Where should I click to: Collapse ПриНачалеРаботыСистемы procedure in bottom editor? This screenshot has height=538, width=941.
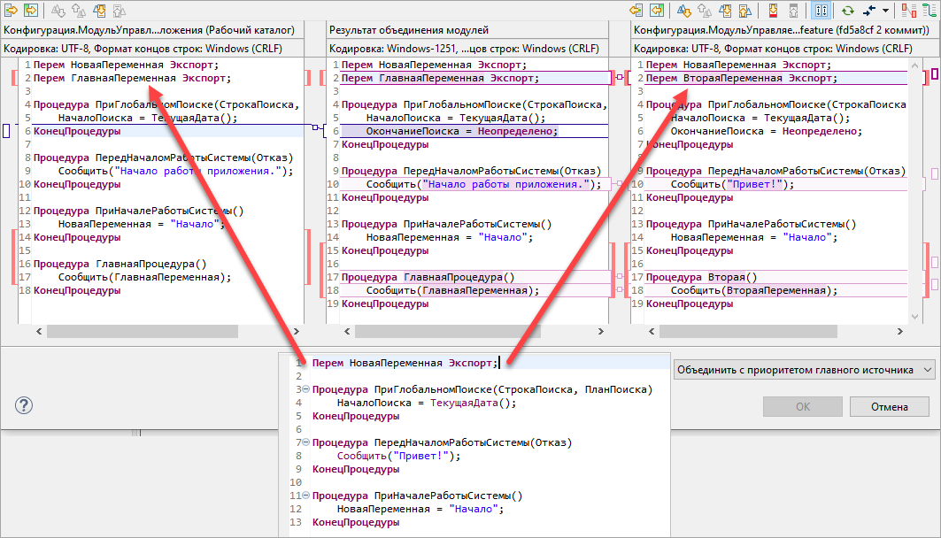click(305, 496)
